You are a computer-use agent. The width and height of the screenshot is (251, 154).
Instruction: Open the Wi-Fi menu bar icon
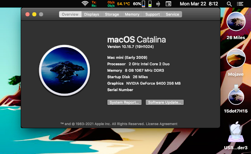click(x=85, y=3)
